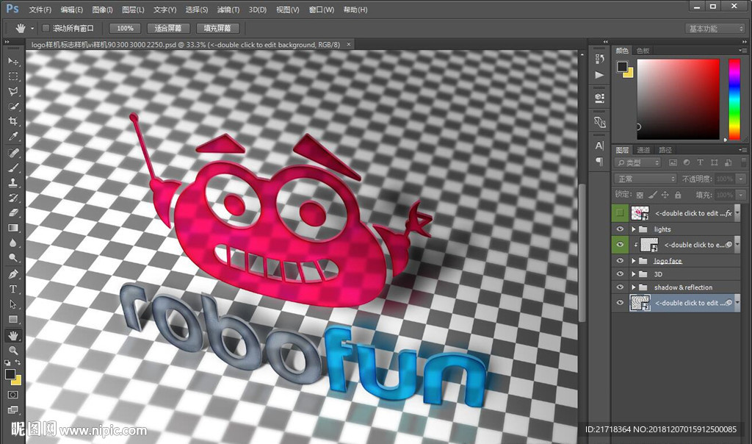Select the Dodge tool
The image size is (752, 444).
(x=13, y=258)
